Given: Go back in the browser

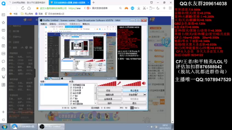Looking at the screenshot, I should (x=11, y=8).
